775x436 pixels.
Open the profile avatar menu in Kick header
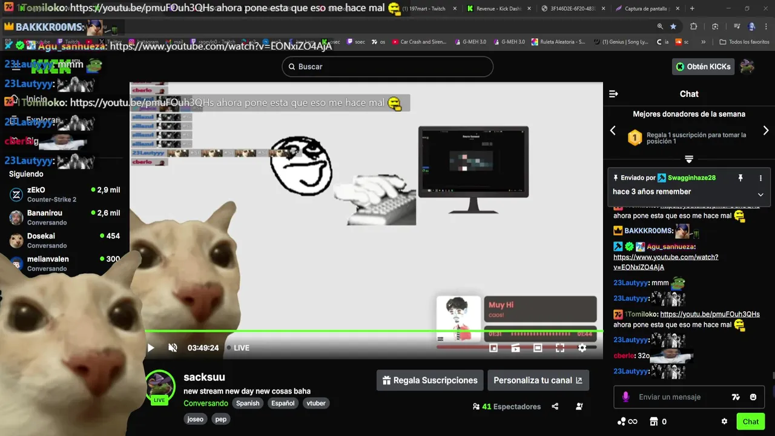(x=747, y=67)
